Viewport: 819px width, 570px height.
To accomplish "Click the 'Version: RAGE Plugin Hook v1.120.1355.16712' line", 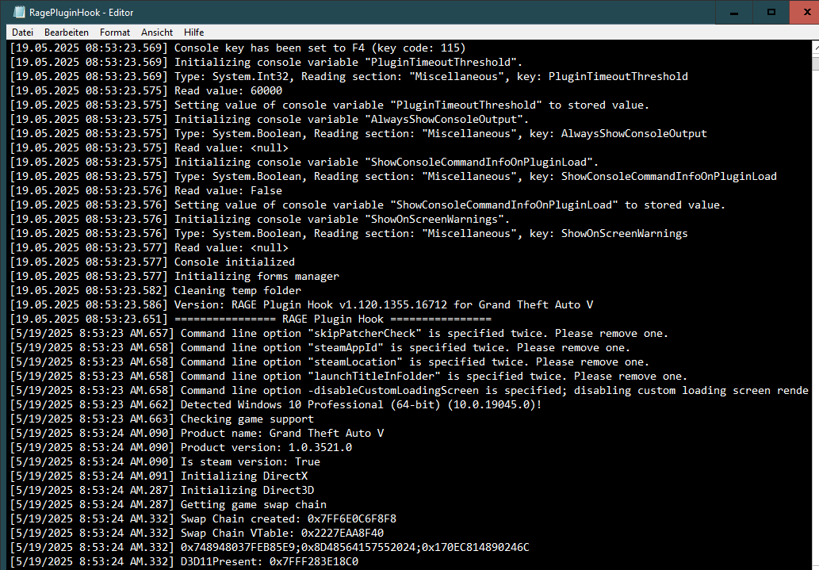I will pos(301,305).
